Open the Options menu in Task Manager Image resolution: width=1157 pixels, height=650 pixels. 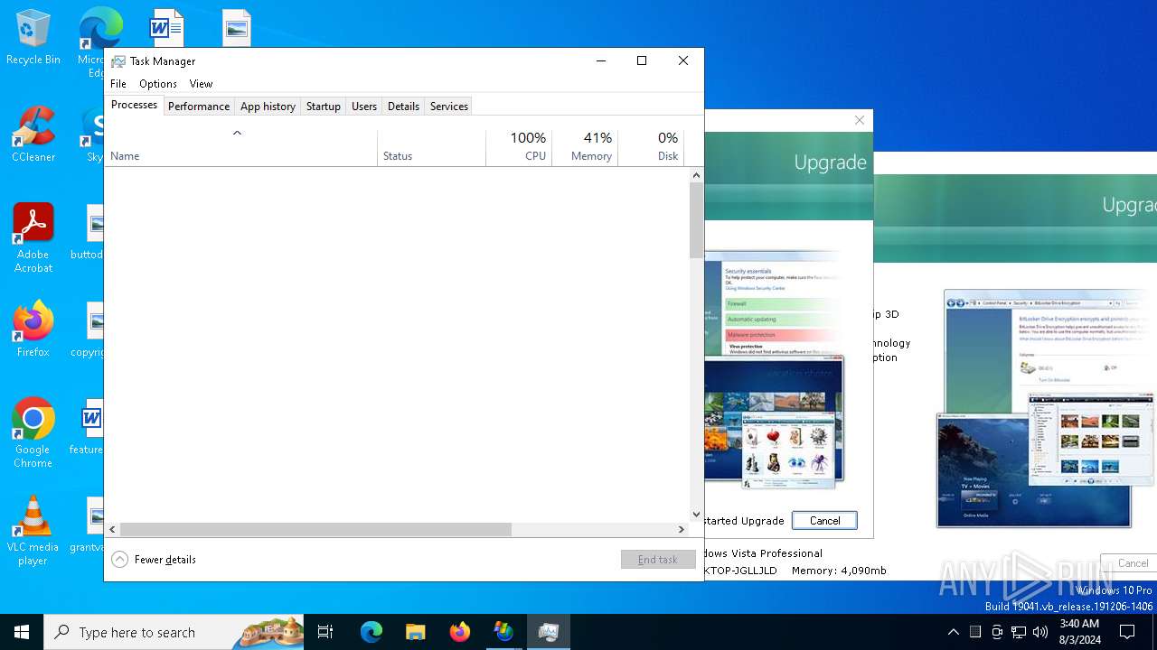pos(158,84)
